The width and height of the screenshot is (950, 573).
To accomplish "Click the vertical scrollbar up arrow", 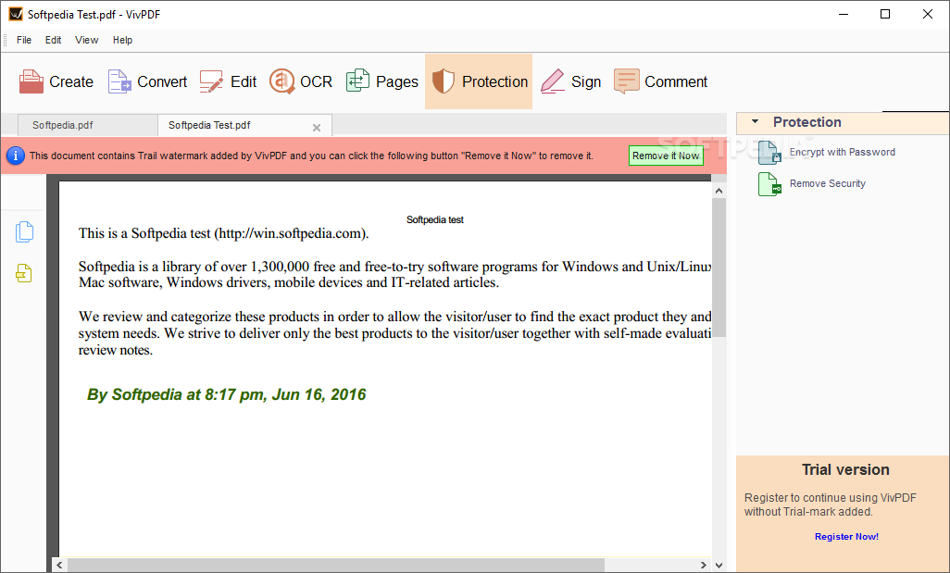I will click(x=719, y=191).
